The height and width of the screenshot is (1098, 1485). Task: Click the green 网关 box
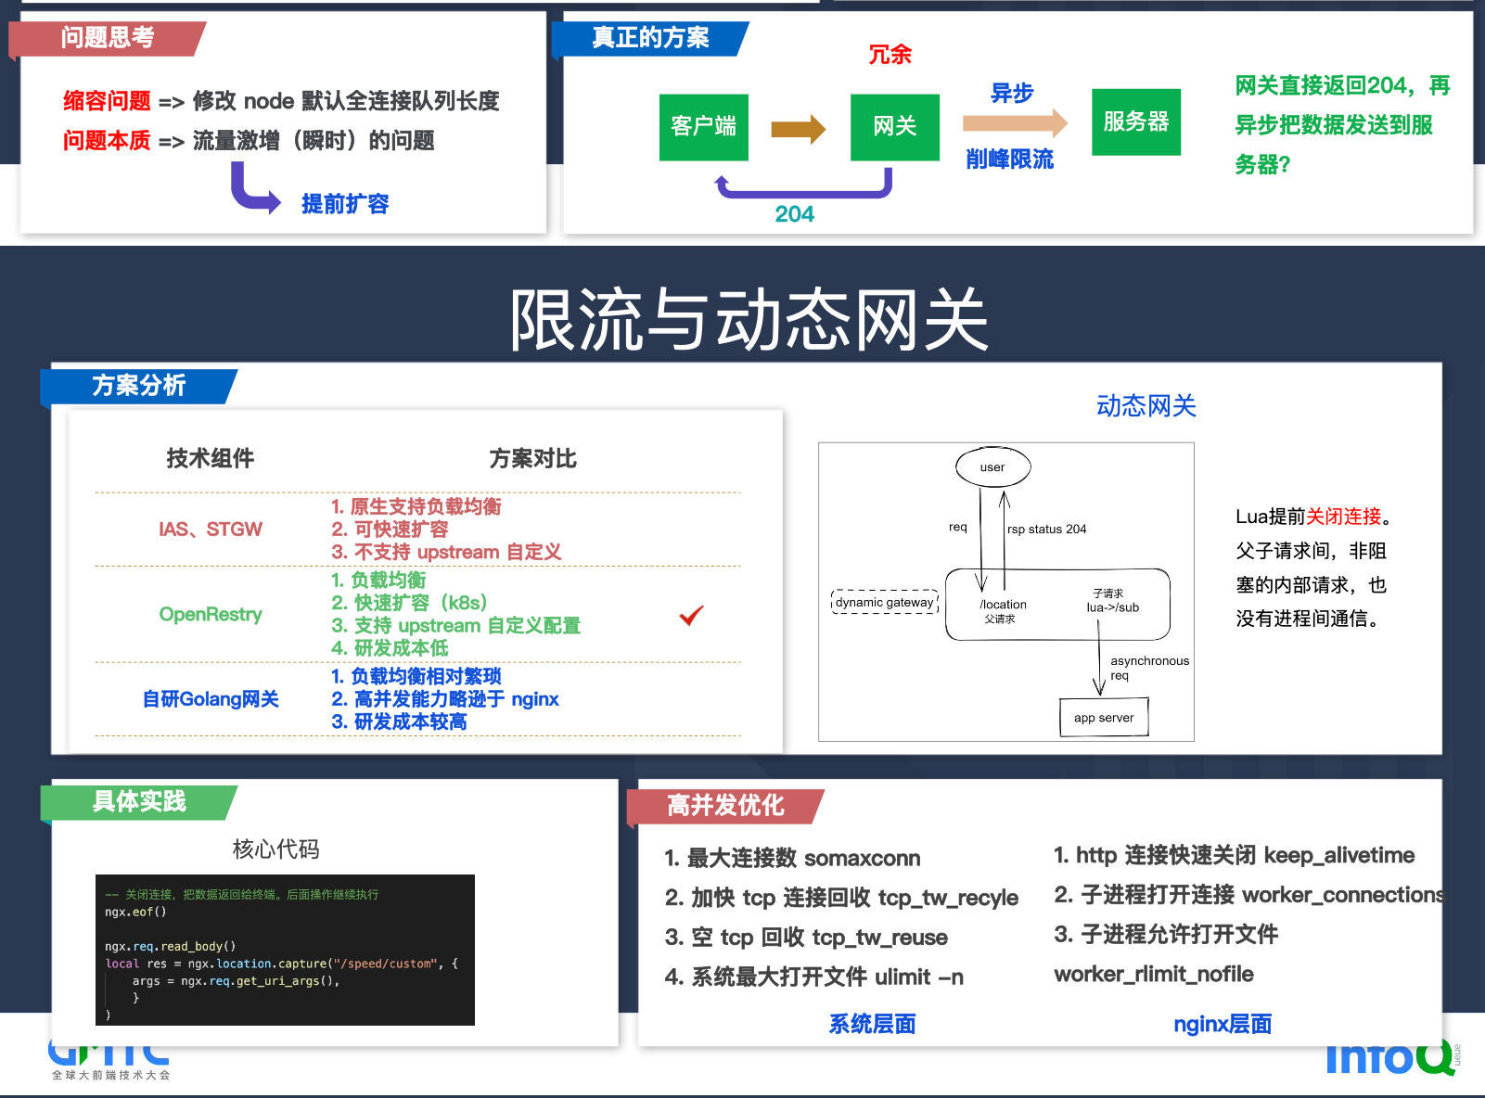894,127
